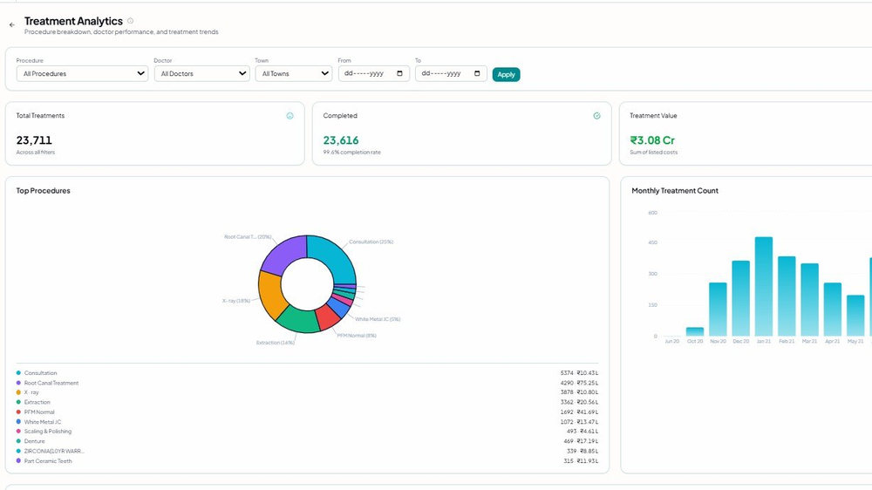Select the Consultation legend label
Screen dimensions: 872x490
[x=41, y=373]
